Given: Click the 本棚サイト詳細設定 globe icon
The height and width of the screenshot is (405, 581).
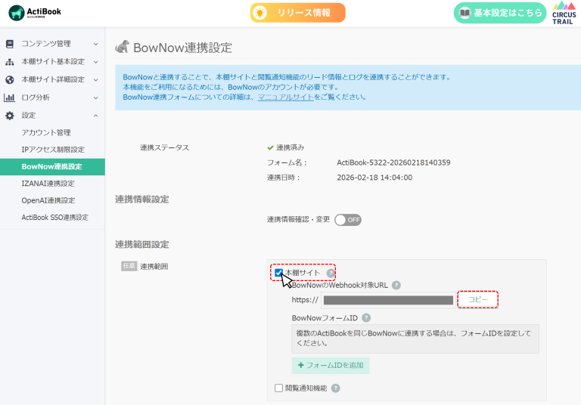Looking at the screenshot, I should click(10, 79).
